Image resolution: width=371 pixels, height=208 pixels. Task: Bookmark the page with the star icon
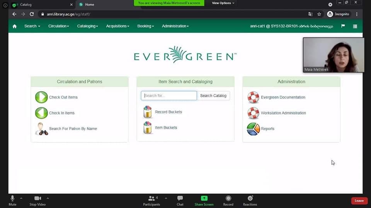click(x=319, y=14)
